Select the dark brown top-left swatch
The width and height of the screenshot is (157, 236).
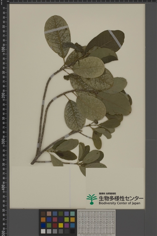43,214
